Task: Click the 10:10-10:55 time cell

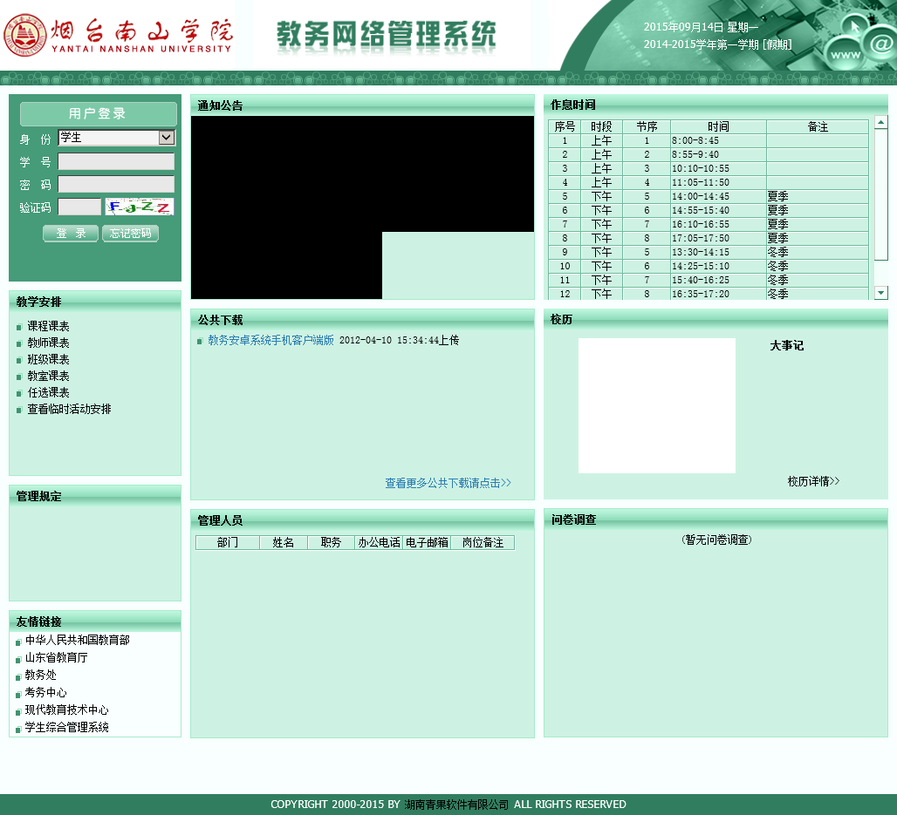Action: (718, 168)
